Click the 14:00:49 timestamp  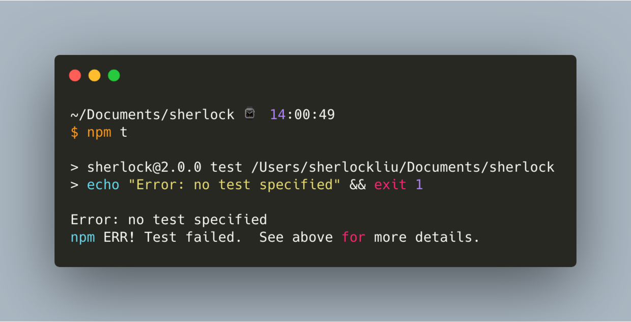302,115
